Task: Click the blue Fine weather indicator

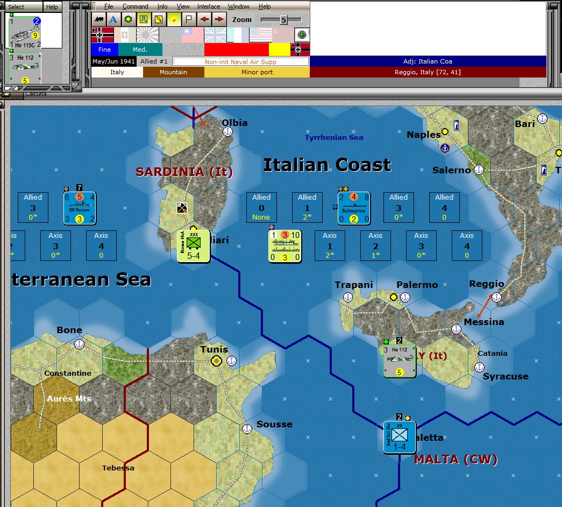Action: point(105,50)
